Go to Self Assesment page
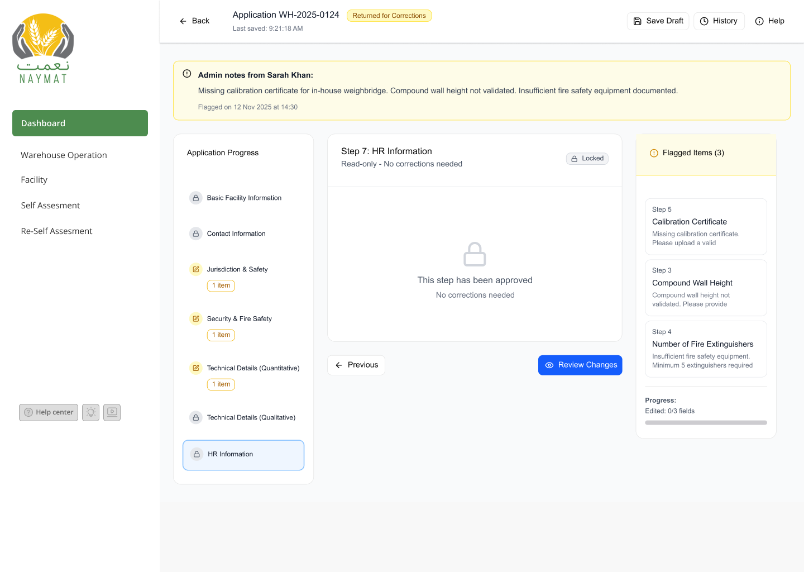 pyautogui.click(x=50, y=206)
